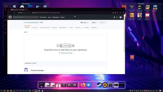Open the 1337 repository name link
The image size is (163, 92).
coord(42,22)
